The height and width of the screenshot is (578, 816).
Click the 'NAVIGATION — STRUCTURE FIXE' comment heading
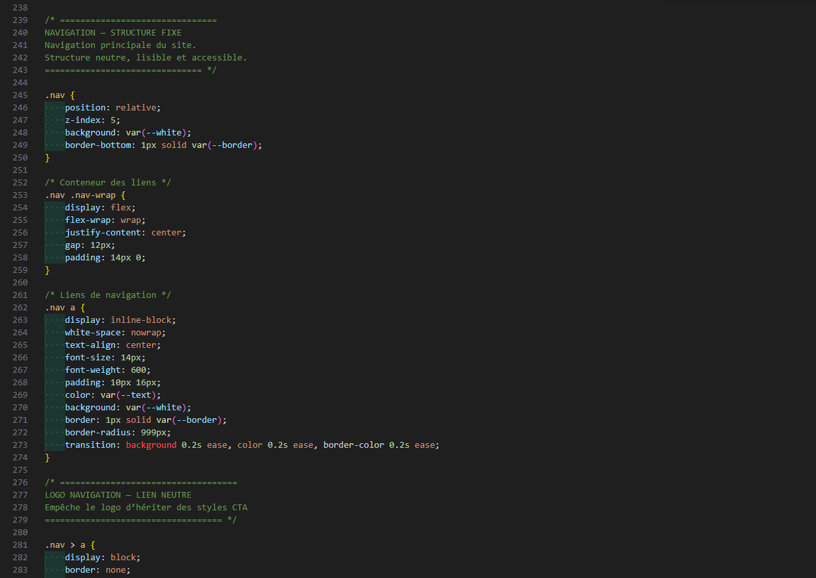tap(113, 32)
